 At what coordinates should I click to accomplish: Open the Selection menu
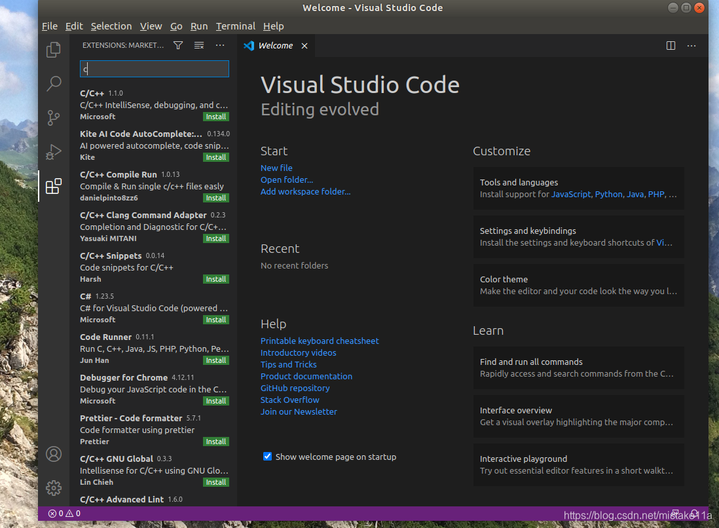[111, 26]
